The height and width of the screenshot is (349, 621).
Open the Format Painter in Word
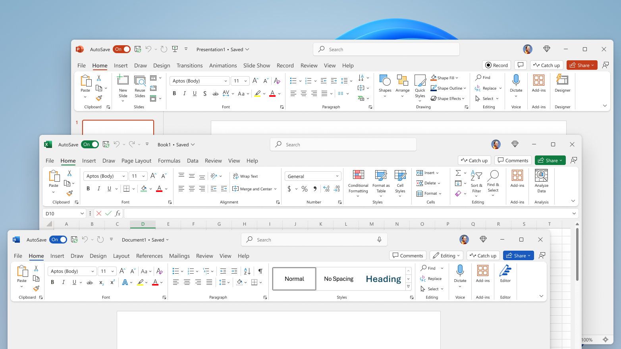(x=36, y=289)
